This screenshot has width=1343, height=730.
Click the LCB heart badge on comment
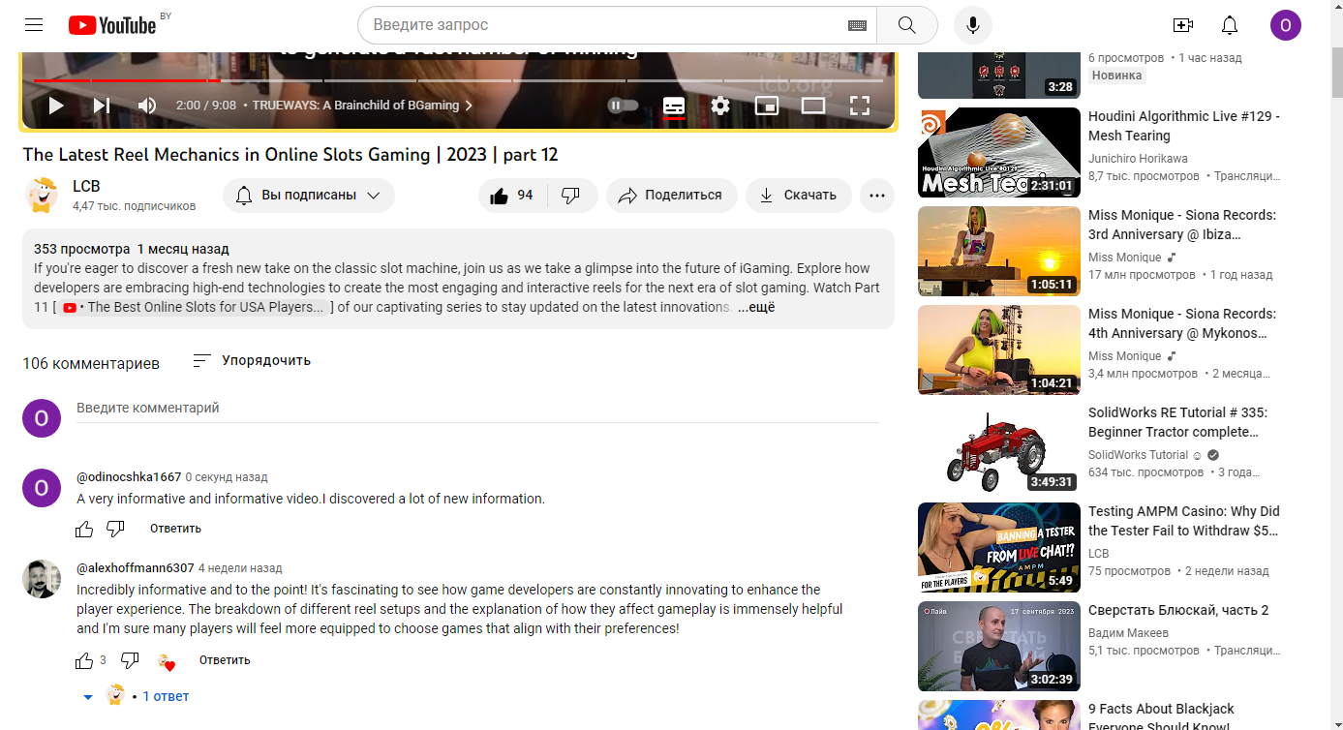(167, 662)
